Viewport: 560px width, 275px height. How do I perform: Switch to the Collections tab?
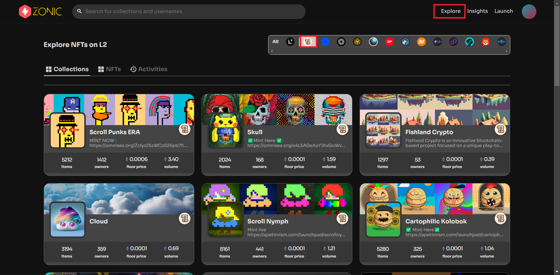pos(67,69)
